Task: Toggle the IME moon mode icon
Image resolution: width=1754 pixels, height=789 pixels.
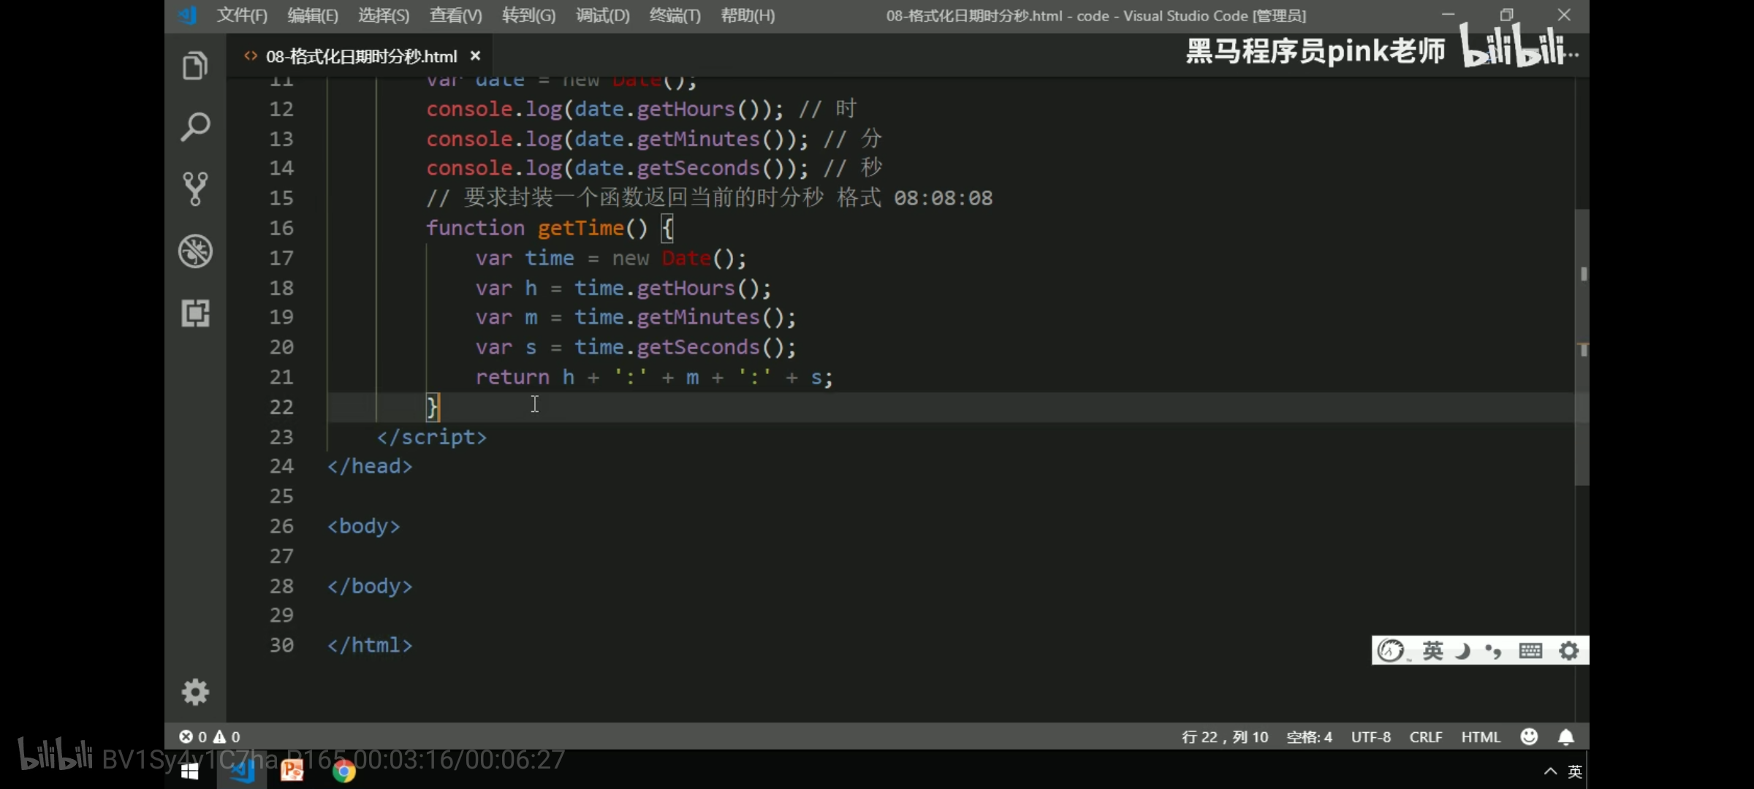Action: (1462, 650)
